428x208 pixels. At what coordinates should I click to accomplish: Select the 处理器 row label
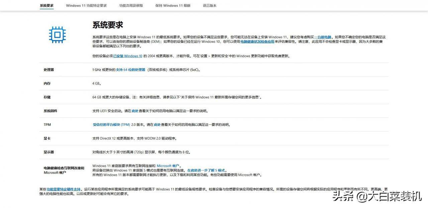[x=49, y=70]
